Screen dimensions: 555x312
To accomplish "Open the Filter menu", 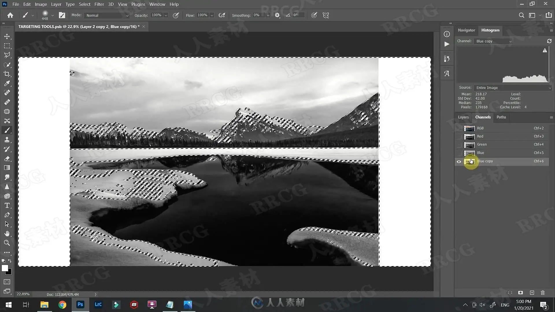I will (99, 4).
